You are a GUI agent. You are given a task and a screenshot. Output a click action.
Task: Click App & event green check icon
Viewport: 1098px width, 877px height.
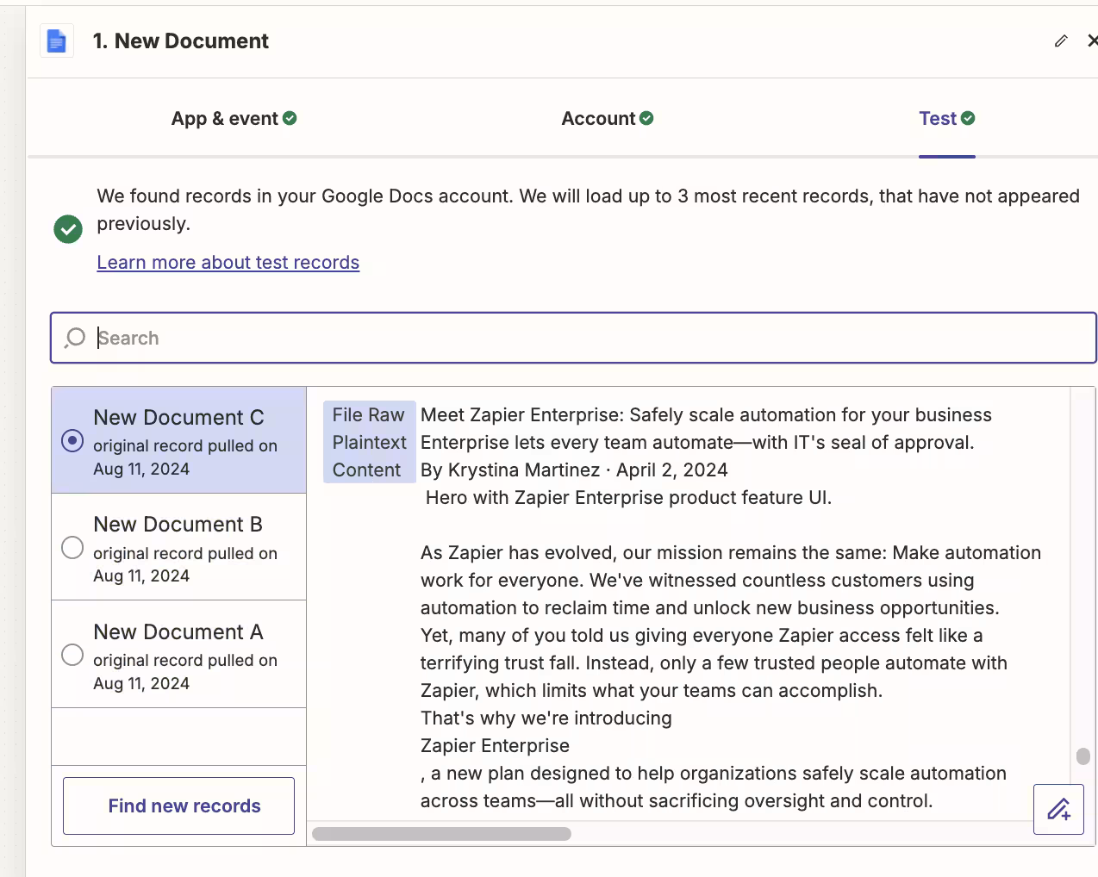pos(290,118)
